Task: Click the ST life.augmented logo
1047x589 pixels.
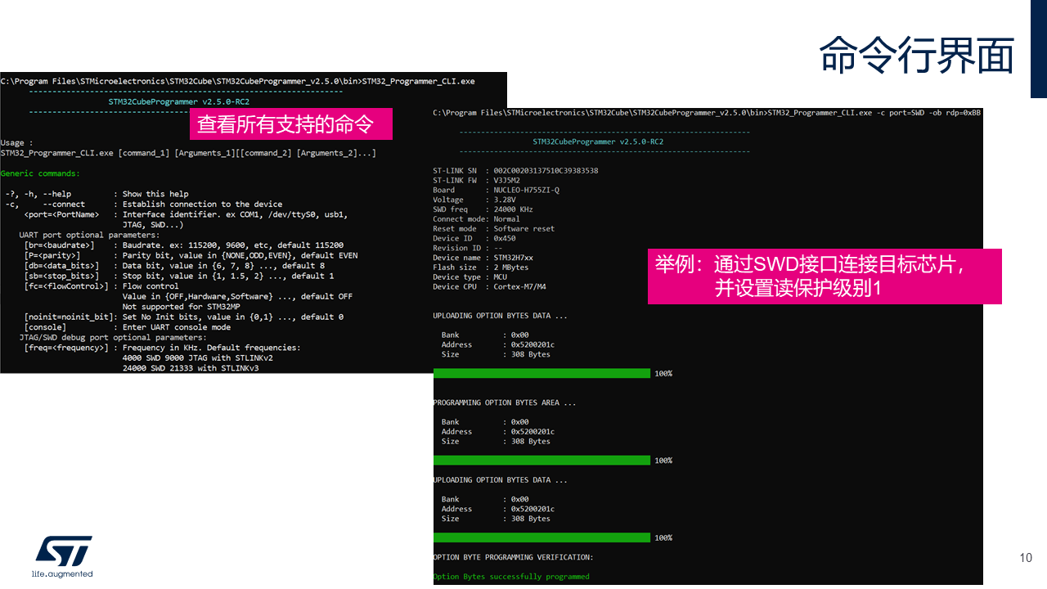Action: [x=62, y=557]
